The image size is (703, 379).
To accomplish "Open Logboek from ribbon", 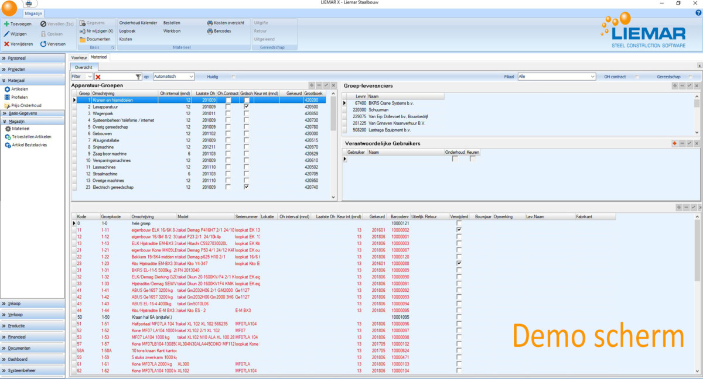I will click(127, 31).
